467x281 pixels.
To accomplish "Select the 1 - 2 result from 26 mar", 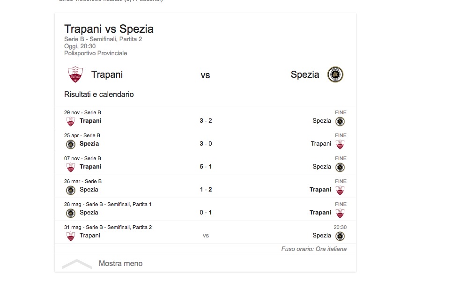I will click(206, 190).
